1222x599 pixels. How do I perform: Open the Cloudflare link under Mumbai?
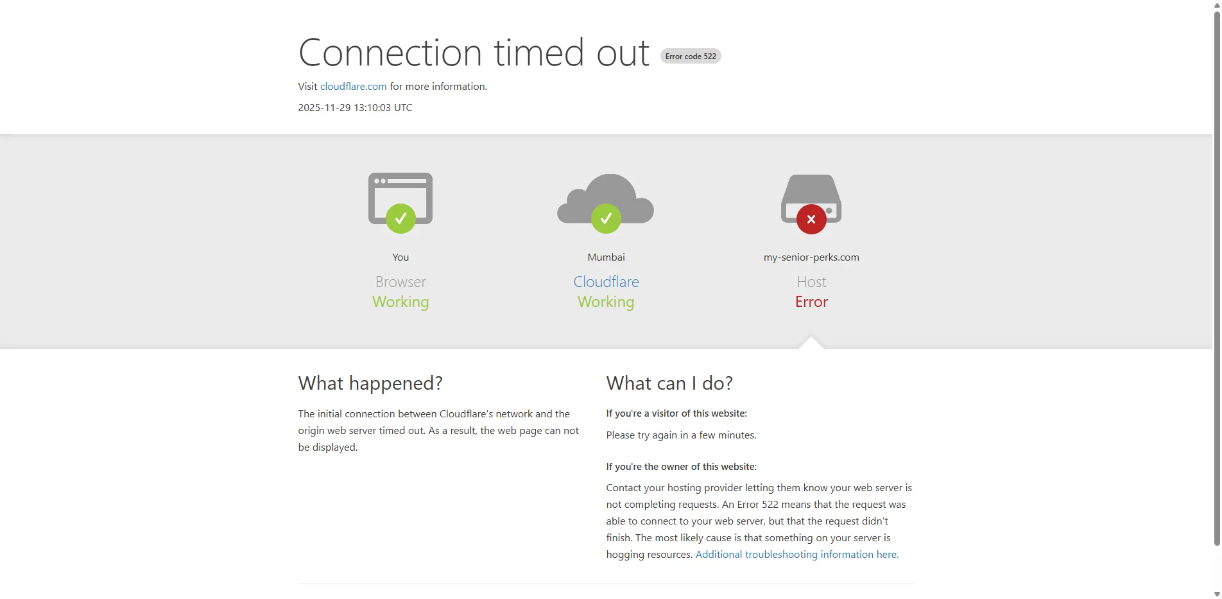click(606, 282)
